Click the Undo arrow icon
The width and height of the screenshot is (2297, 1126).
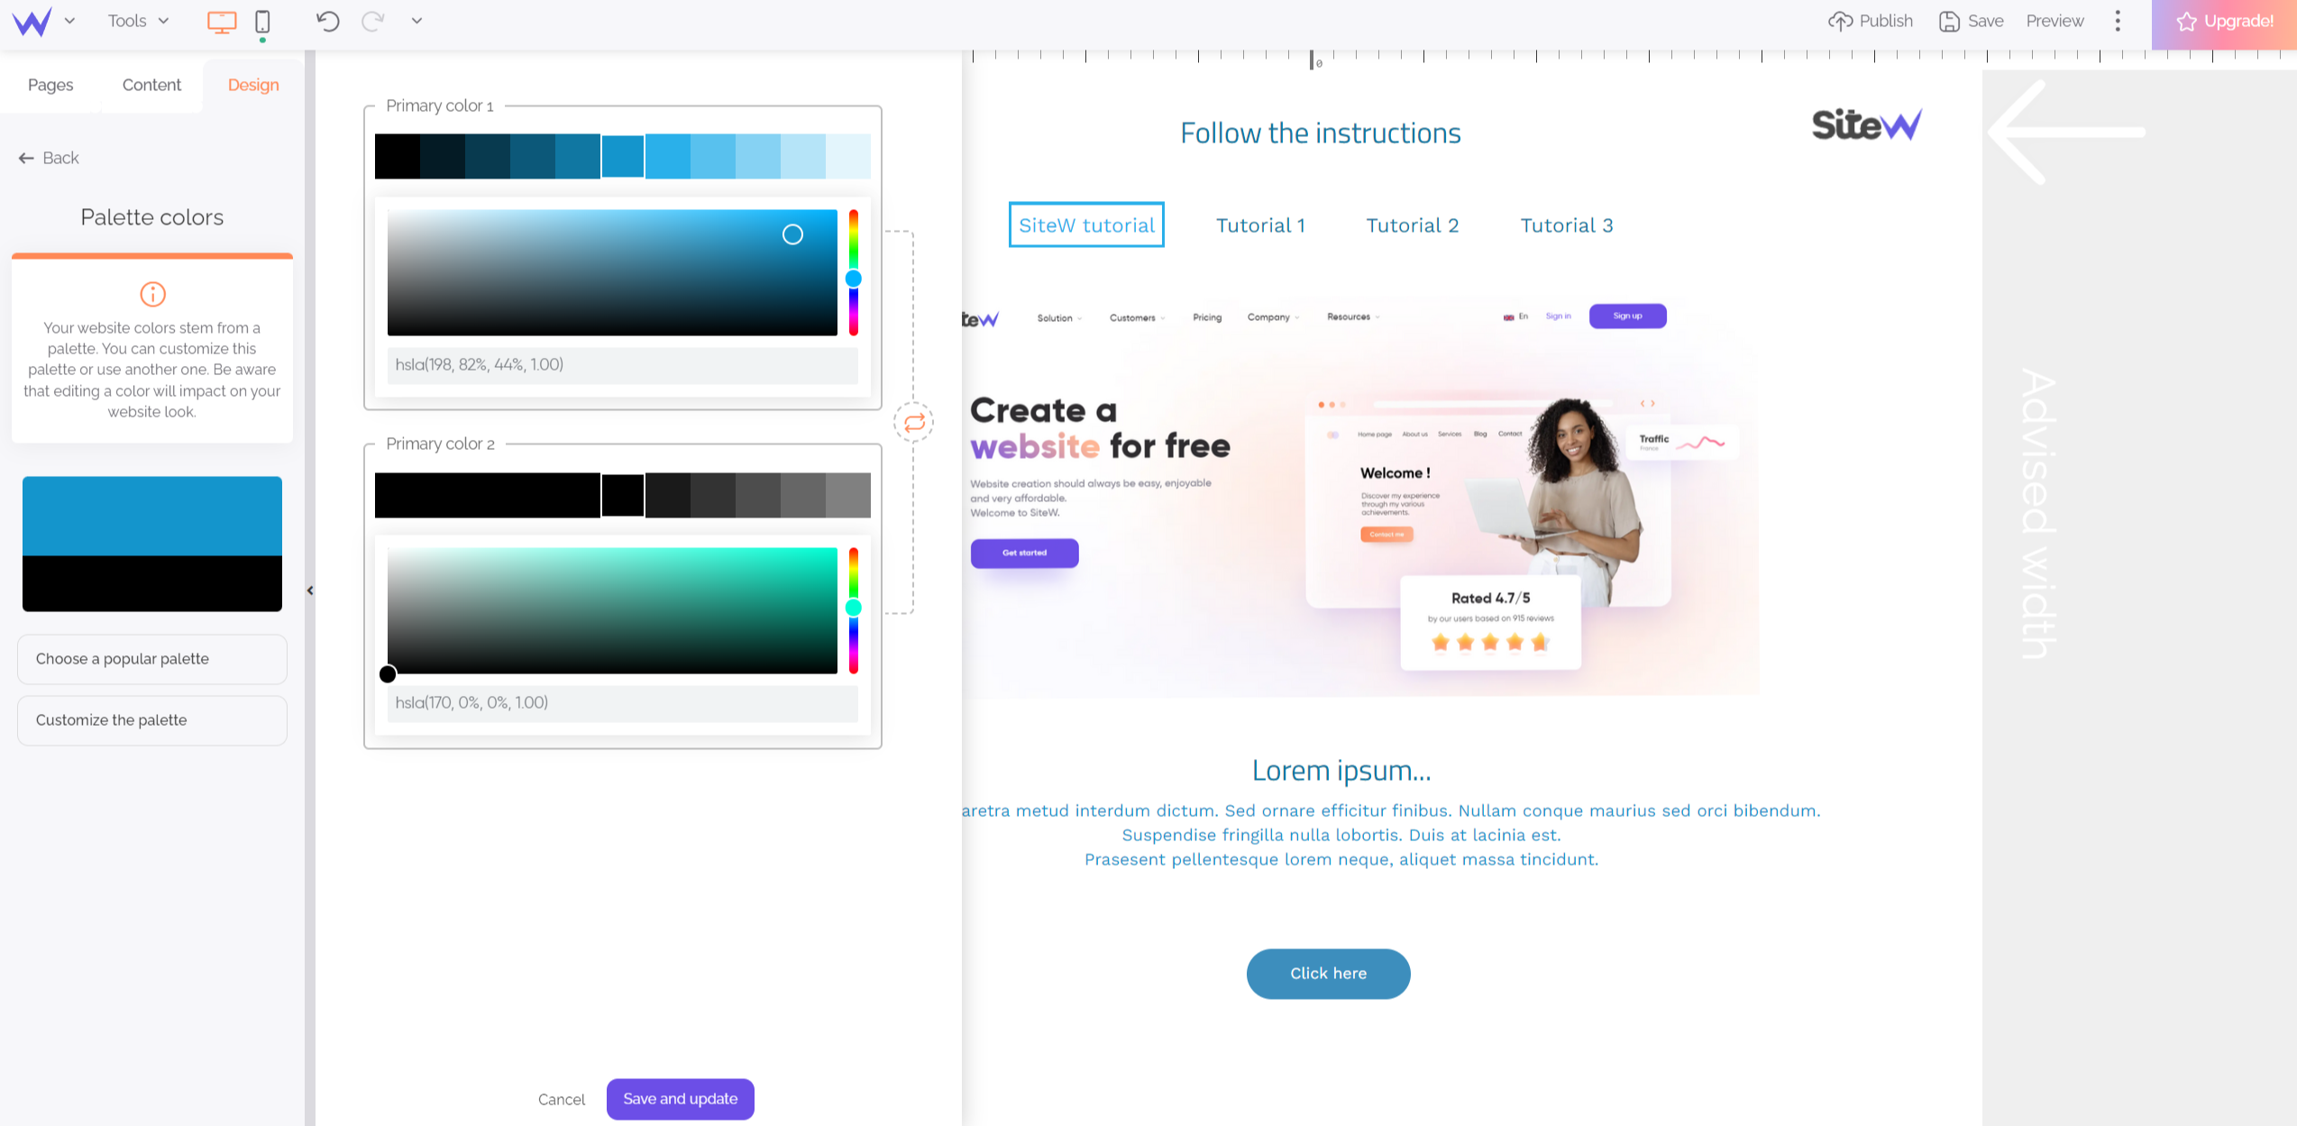pyautogui.click(x=326, y=21)
